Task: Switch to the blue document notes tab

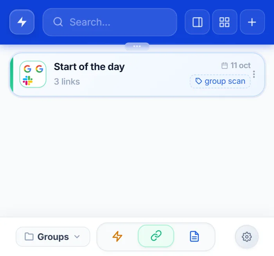Action: click(x=194, y=236)
